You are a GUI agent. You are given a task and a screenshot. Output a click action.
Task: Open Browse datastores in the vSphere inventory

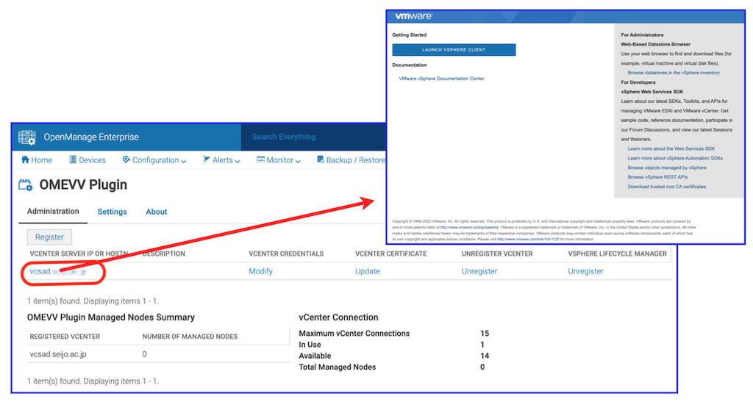(674, 73)
